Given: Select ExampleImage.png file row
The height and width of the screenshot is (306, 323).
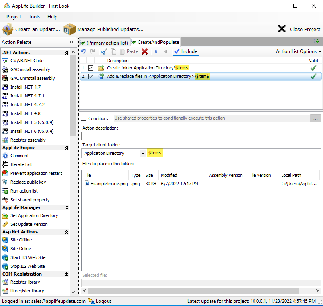Looking at the screenshot, I should click(201, 184).
